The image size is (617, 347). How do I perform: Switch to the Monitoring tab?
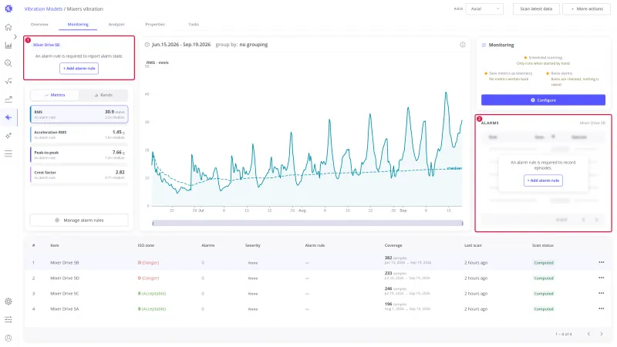click(78, 25)
